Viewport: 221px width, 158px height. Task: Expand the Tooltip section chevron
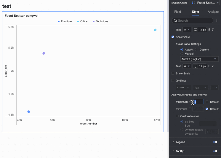point(173,151)
